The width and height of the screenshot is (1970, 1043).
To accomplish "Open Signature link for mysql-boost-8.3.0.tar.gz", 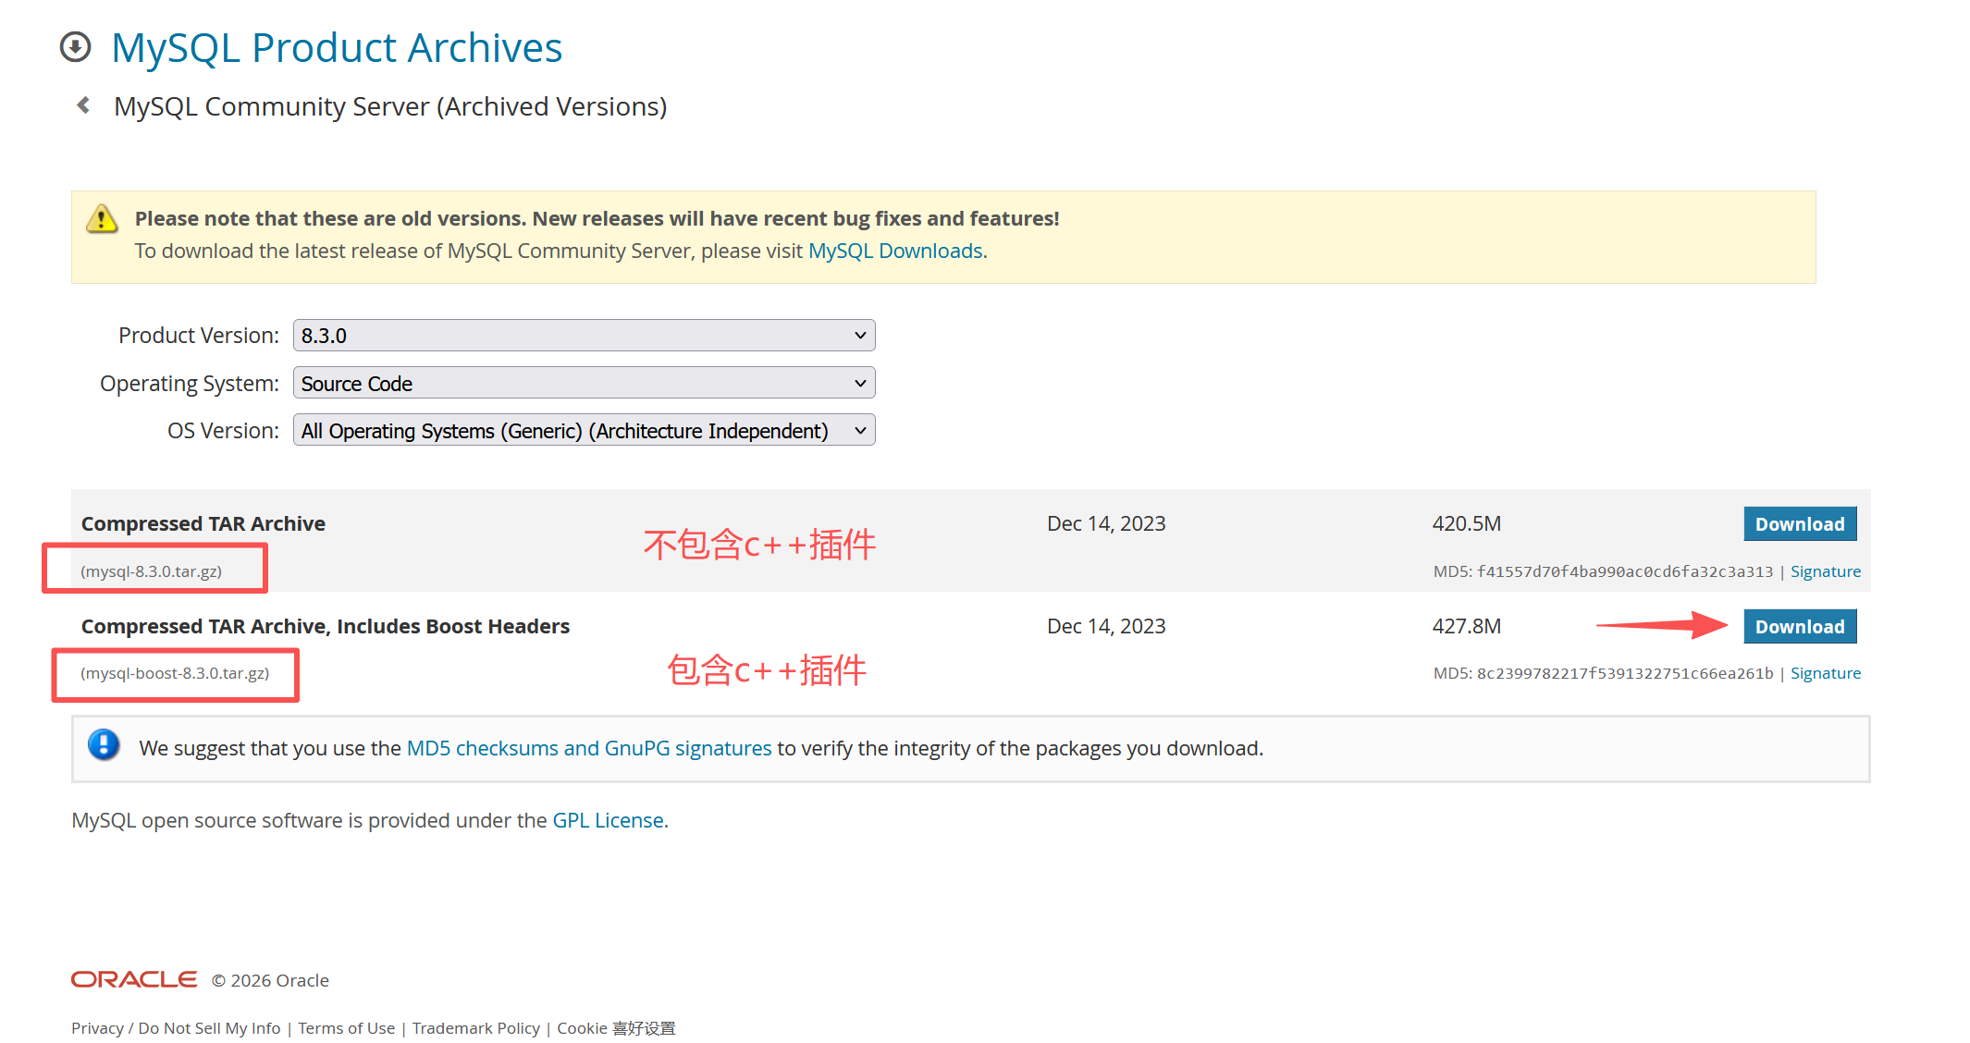I will 1825,673.
